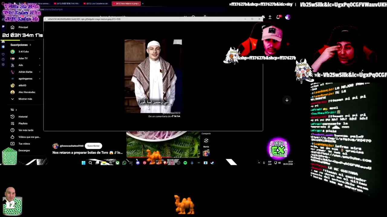
Task: Click the Remix icon on the short
Action: (x=206, y=141)
